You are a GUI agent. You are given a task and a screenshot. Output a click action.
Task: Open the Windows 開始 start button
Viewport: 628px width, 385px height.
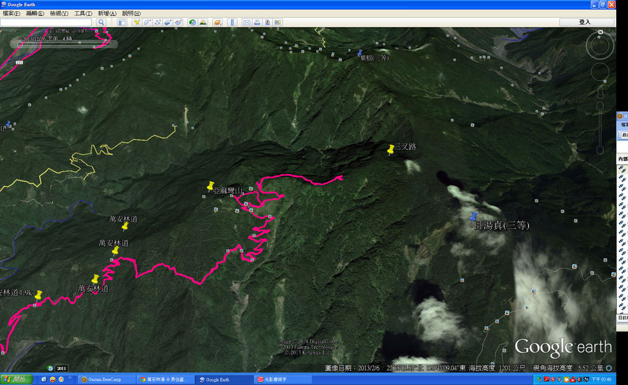pos(16,379)
